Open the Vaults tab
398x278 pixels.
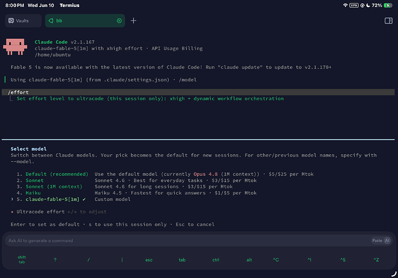(23, 21)
